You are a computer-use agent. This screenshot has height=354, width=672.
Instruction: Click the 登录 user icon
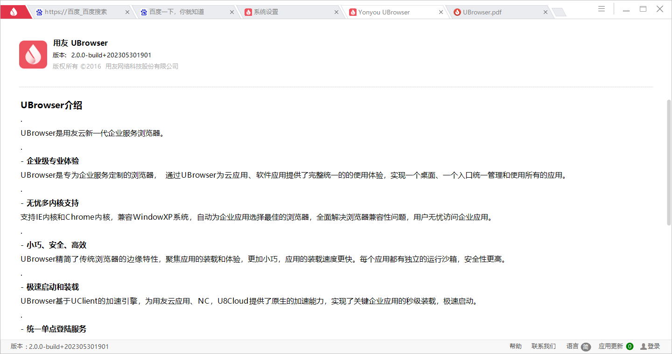click(x=644, y=347)
